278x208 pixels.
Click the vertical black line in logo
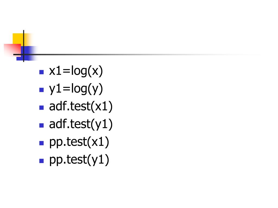coord(24,46)
